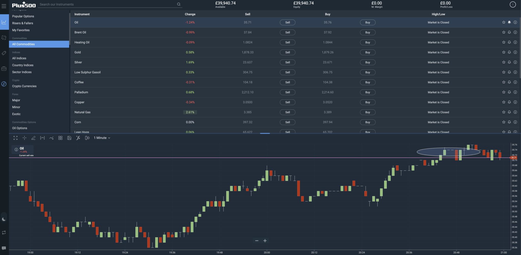The image size is (521, 255).
Task: Open the 1 Minute timeframe dropdown
Action: point(102,138)
